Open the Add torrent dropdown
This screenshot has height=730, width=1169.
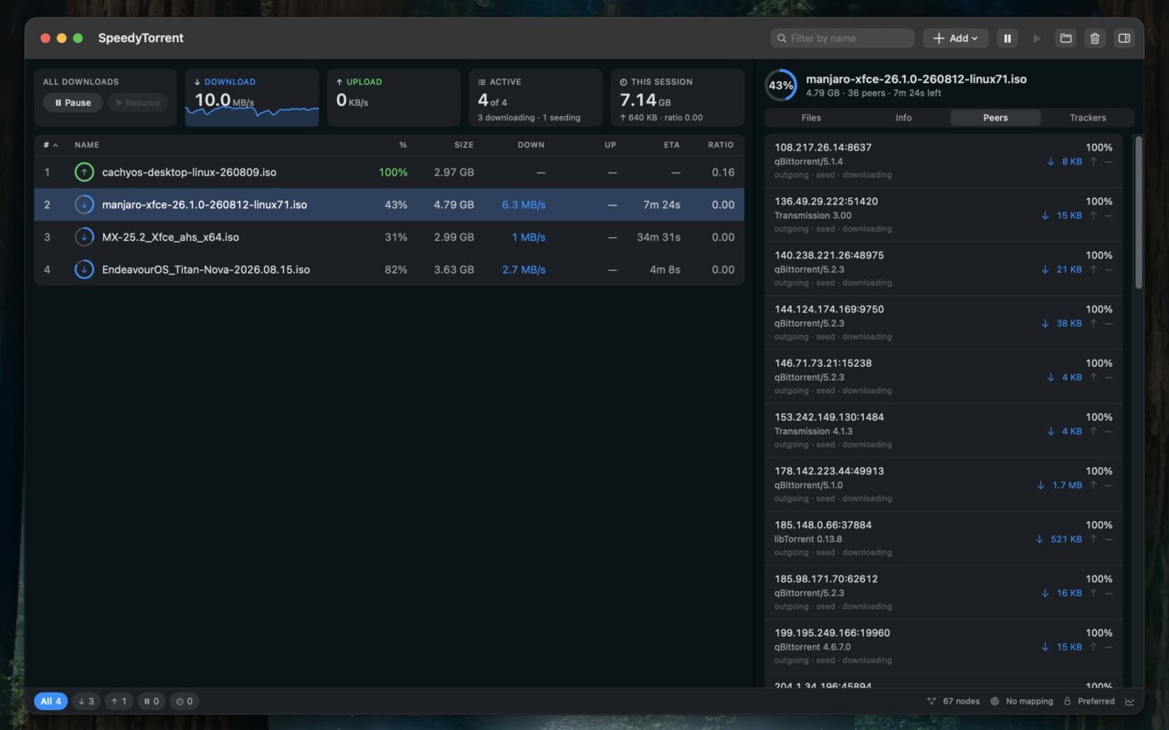click(x=955, y=38)
